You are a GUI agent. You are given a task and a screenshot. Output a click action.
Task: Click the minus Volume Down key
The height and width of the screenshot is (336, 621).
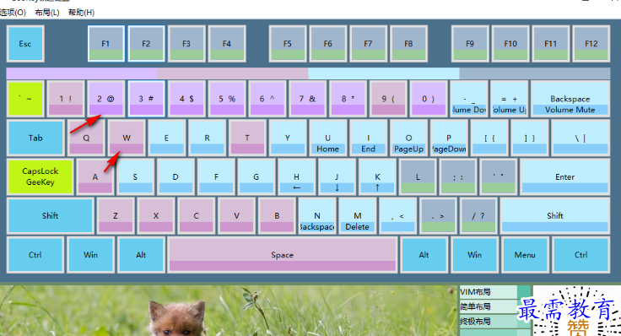(469, 99)
